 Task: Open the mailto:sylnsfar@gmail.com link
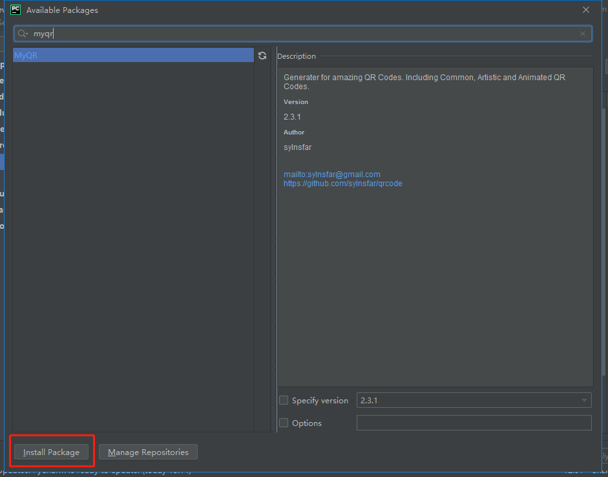click(332, 175)
